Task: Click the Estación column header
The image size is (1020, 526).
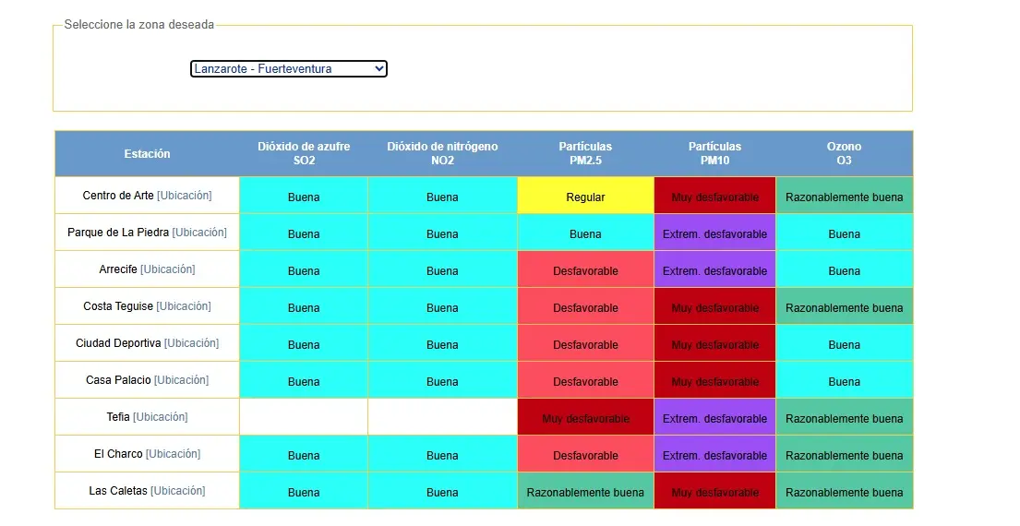Action: tap(148, 154)
